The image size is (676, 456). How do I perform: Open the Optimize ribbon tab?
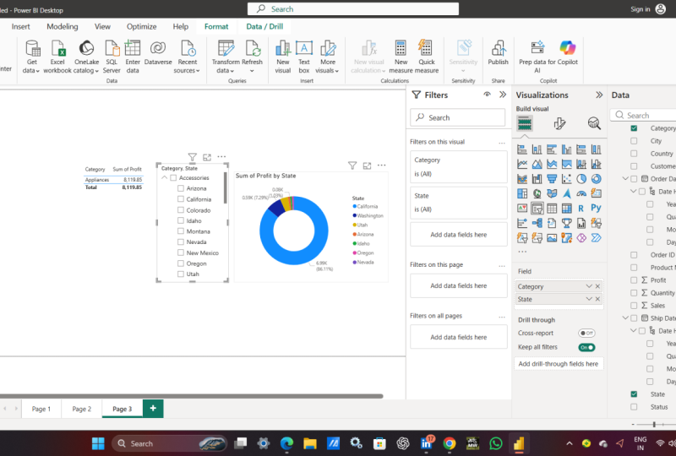(141, 27)
